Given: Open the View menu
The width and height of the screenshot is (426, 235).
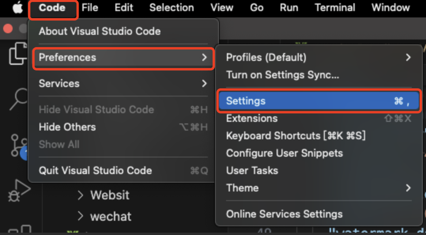Looking at the screenshot, I should tap(222, 8).
